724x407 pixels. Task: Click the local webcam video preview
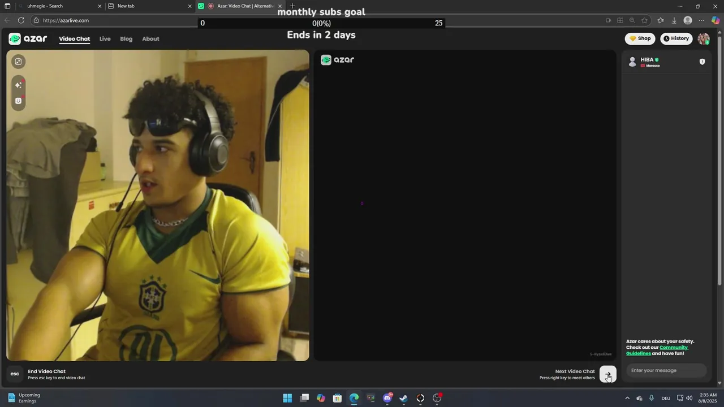(x=158, y=205)
